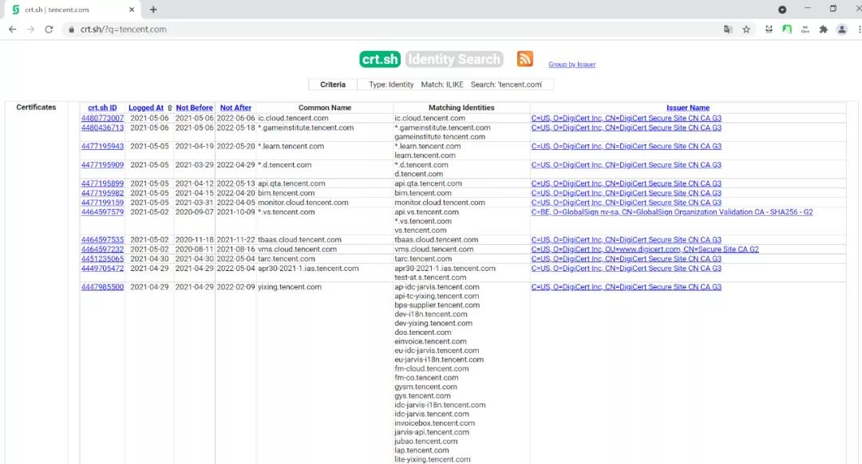Open certificate ID 4447985500
Viewport: 862px width, 464px height.
pyautogui.click(x=102, y=287)
